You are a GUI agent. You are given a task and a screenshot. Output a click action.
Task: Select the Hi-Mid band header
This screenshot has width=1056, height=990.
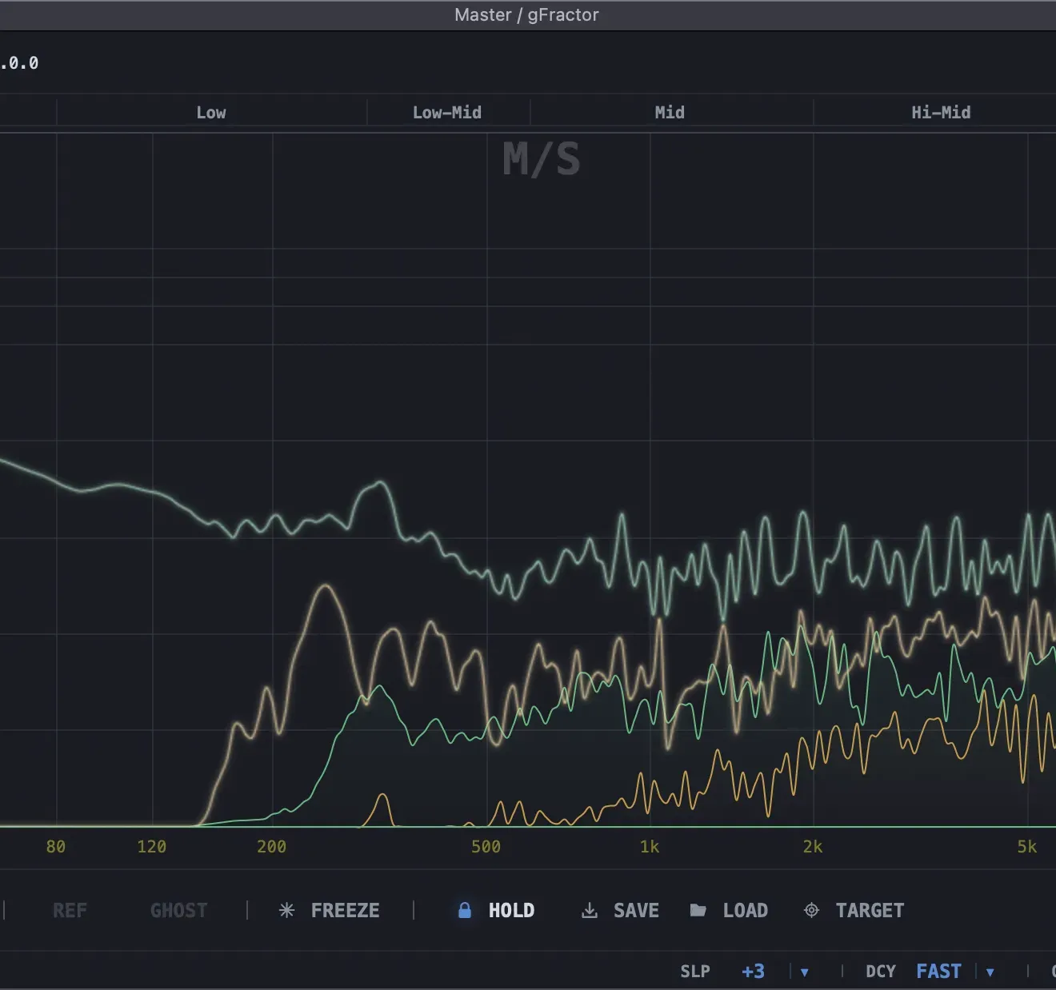(940, 112)
